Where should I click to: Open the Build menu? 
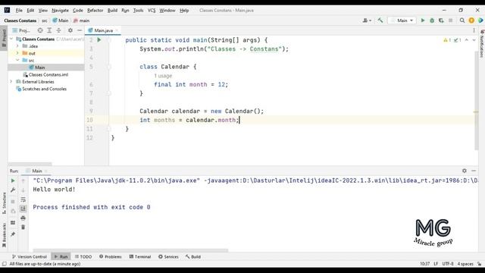[x=112, y=10]
